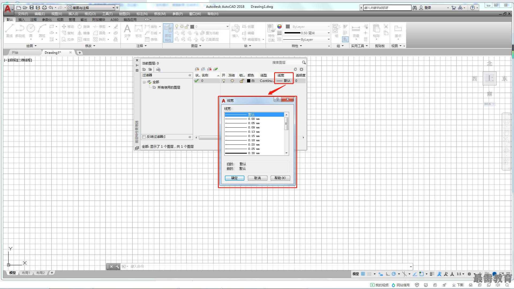
Task: Open the lineweight 0.50 毫米 dropdown
Action: tap(307, 33)
